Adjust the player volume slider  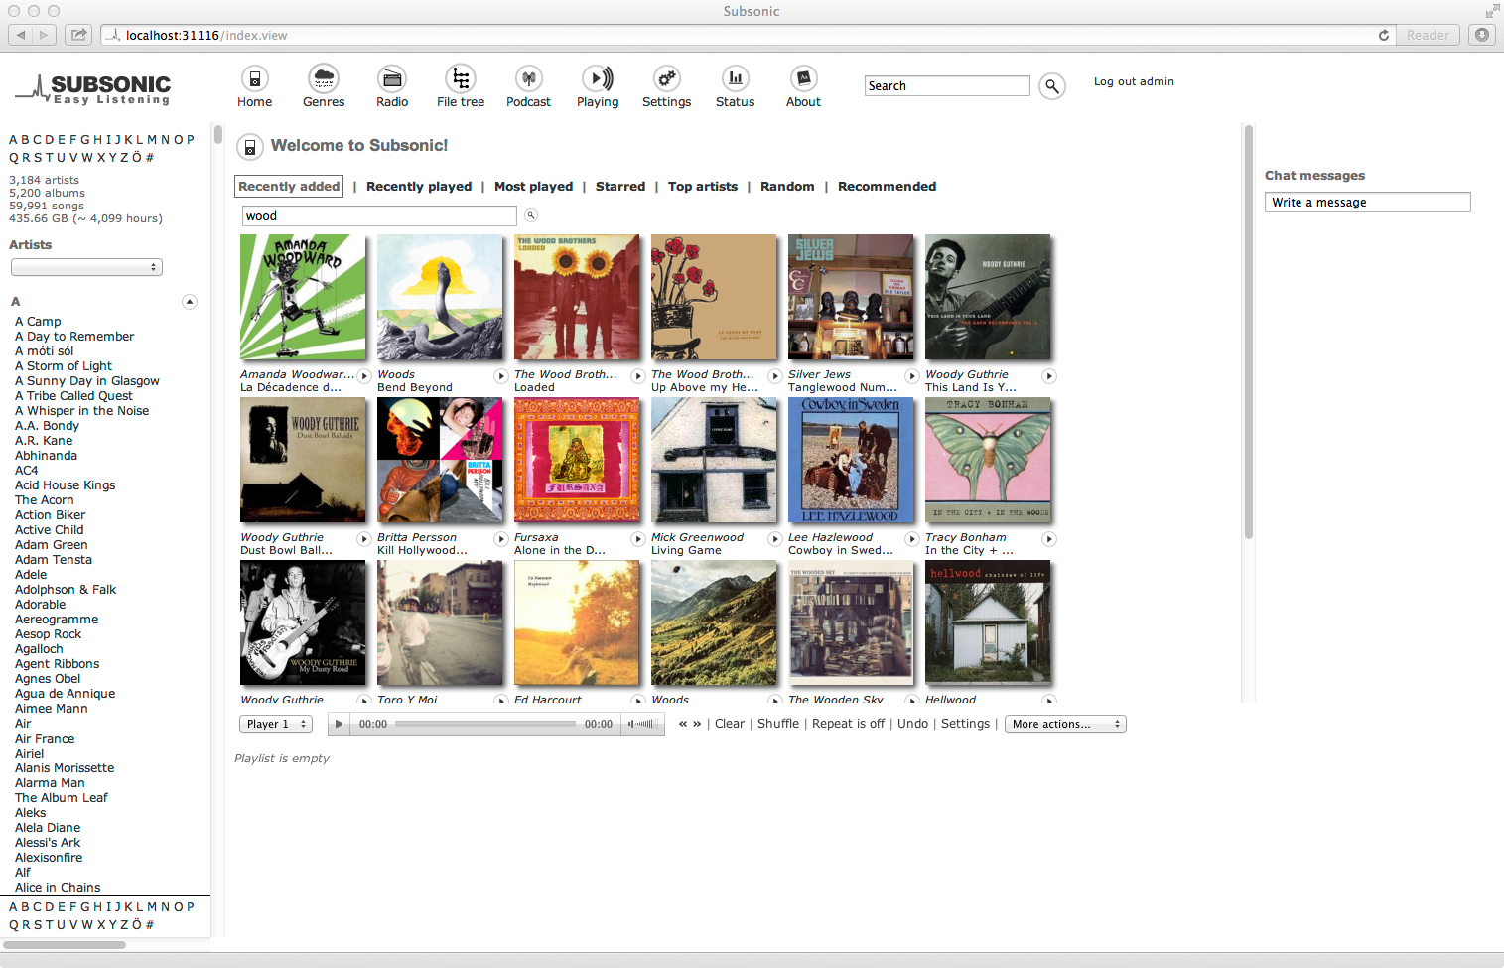pyautogui.click(x=646, y=724)
